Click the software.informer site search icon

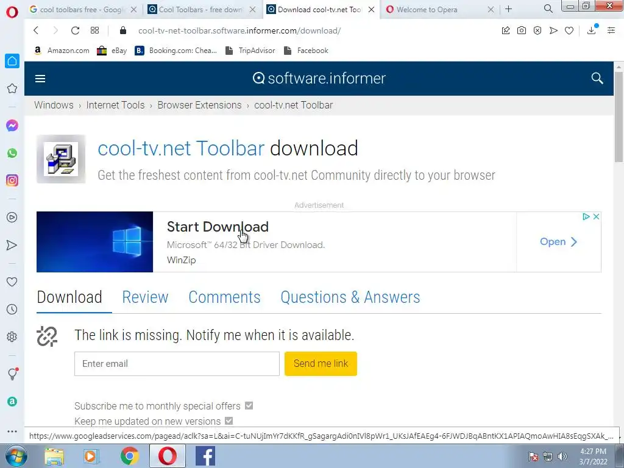pos(597,78)
